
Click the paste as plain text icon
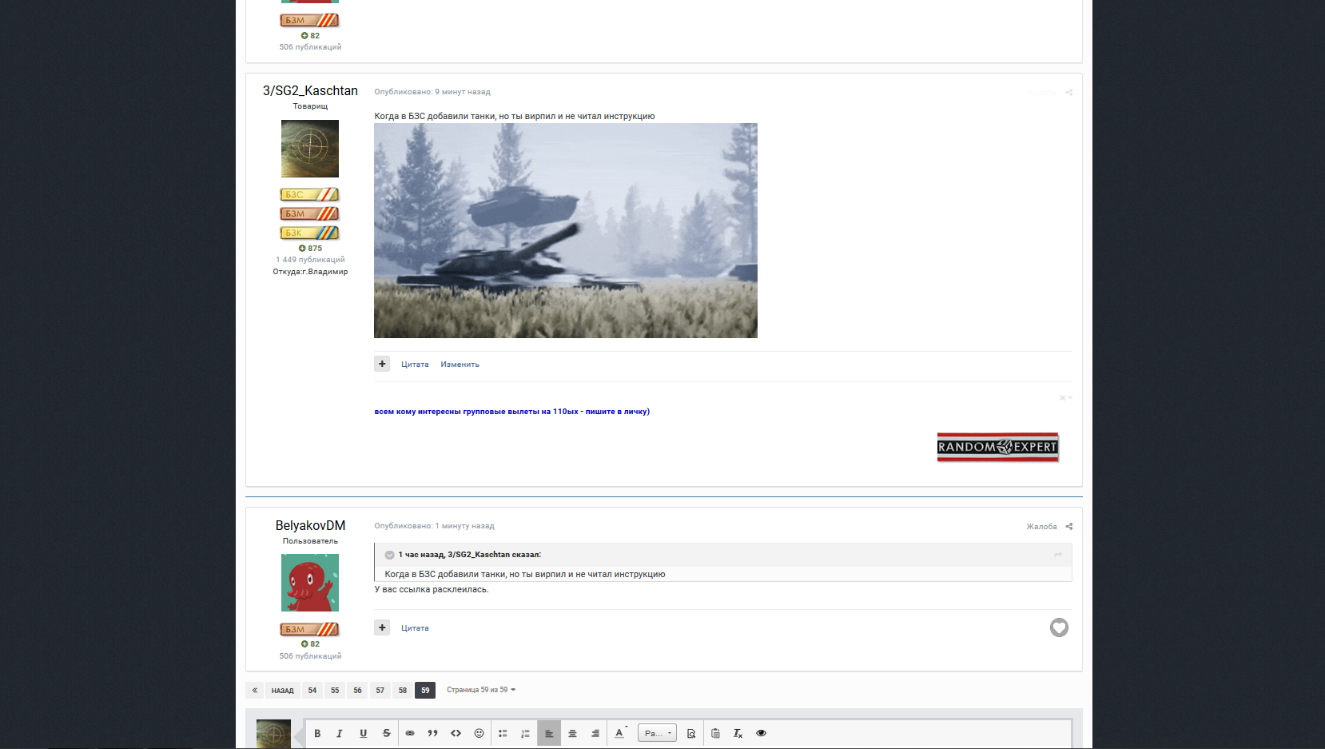point(715,733)
